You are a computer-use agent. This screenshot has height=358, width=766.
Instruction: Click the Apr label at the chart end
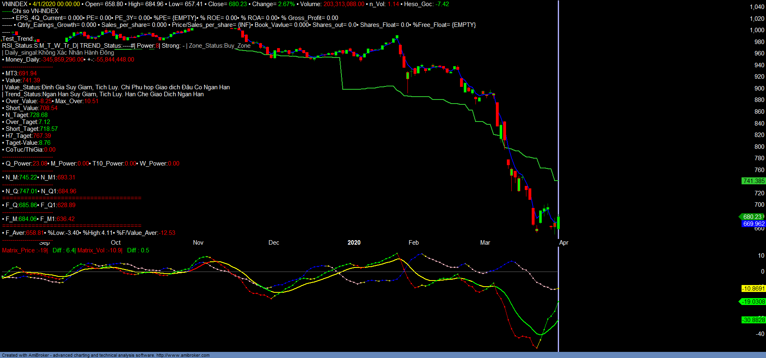coord(563,243)
